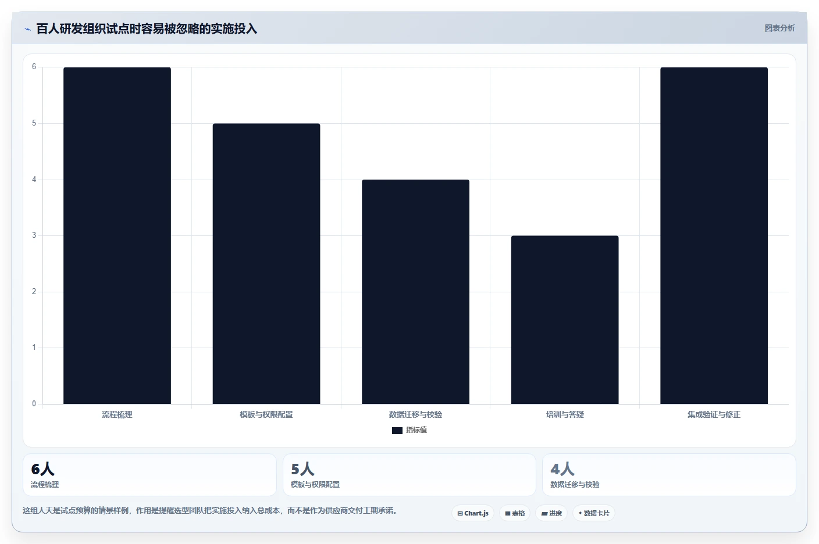Click the 培训与答疑 x-axis label

point(565,414)
